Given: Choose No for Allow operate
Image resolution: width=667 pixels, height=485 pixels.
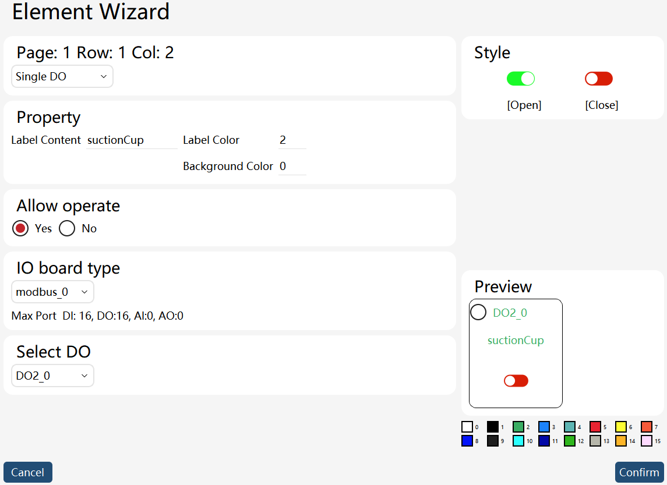Looking at the screenshot, I should pos(67,228).
